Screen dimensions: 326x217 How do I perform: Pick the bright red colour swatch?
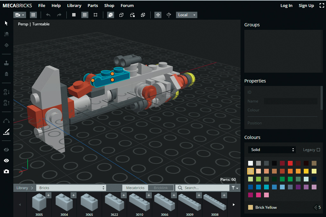[290, 163]
